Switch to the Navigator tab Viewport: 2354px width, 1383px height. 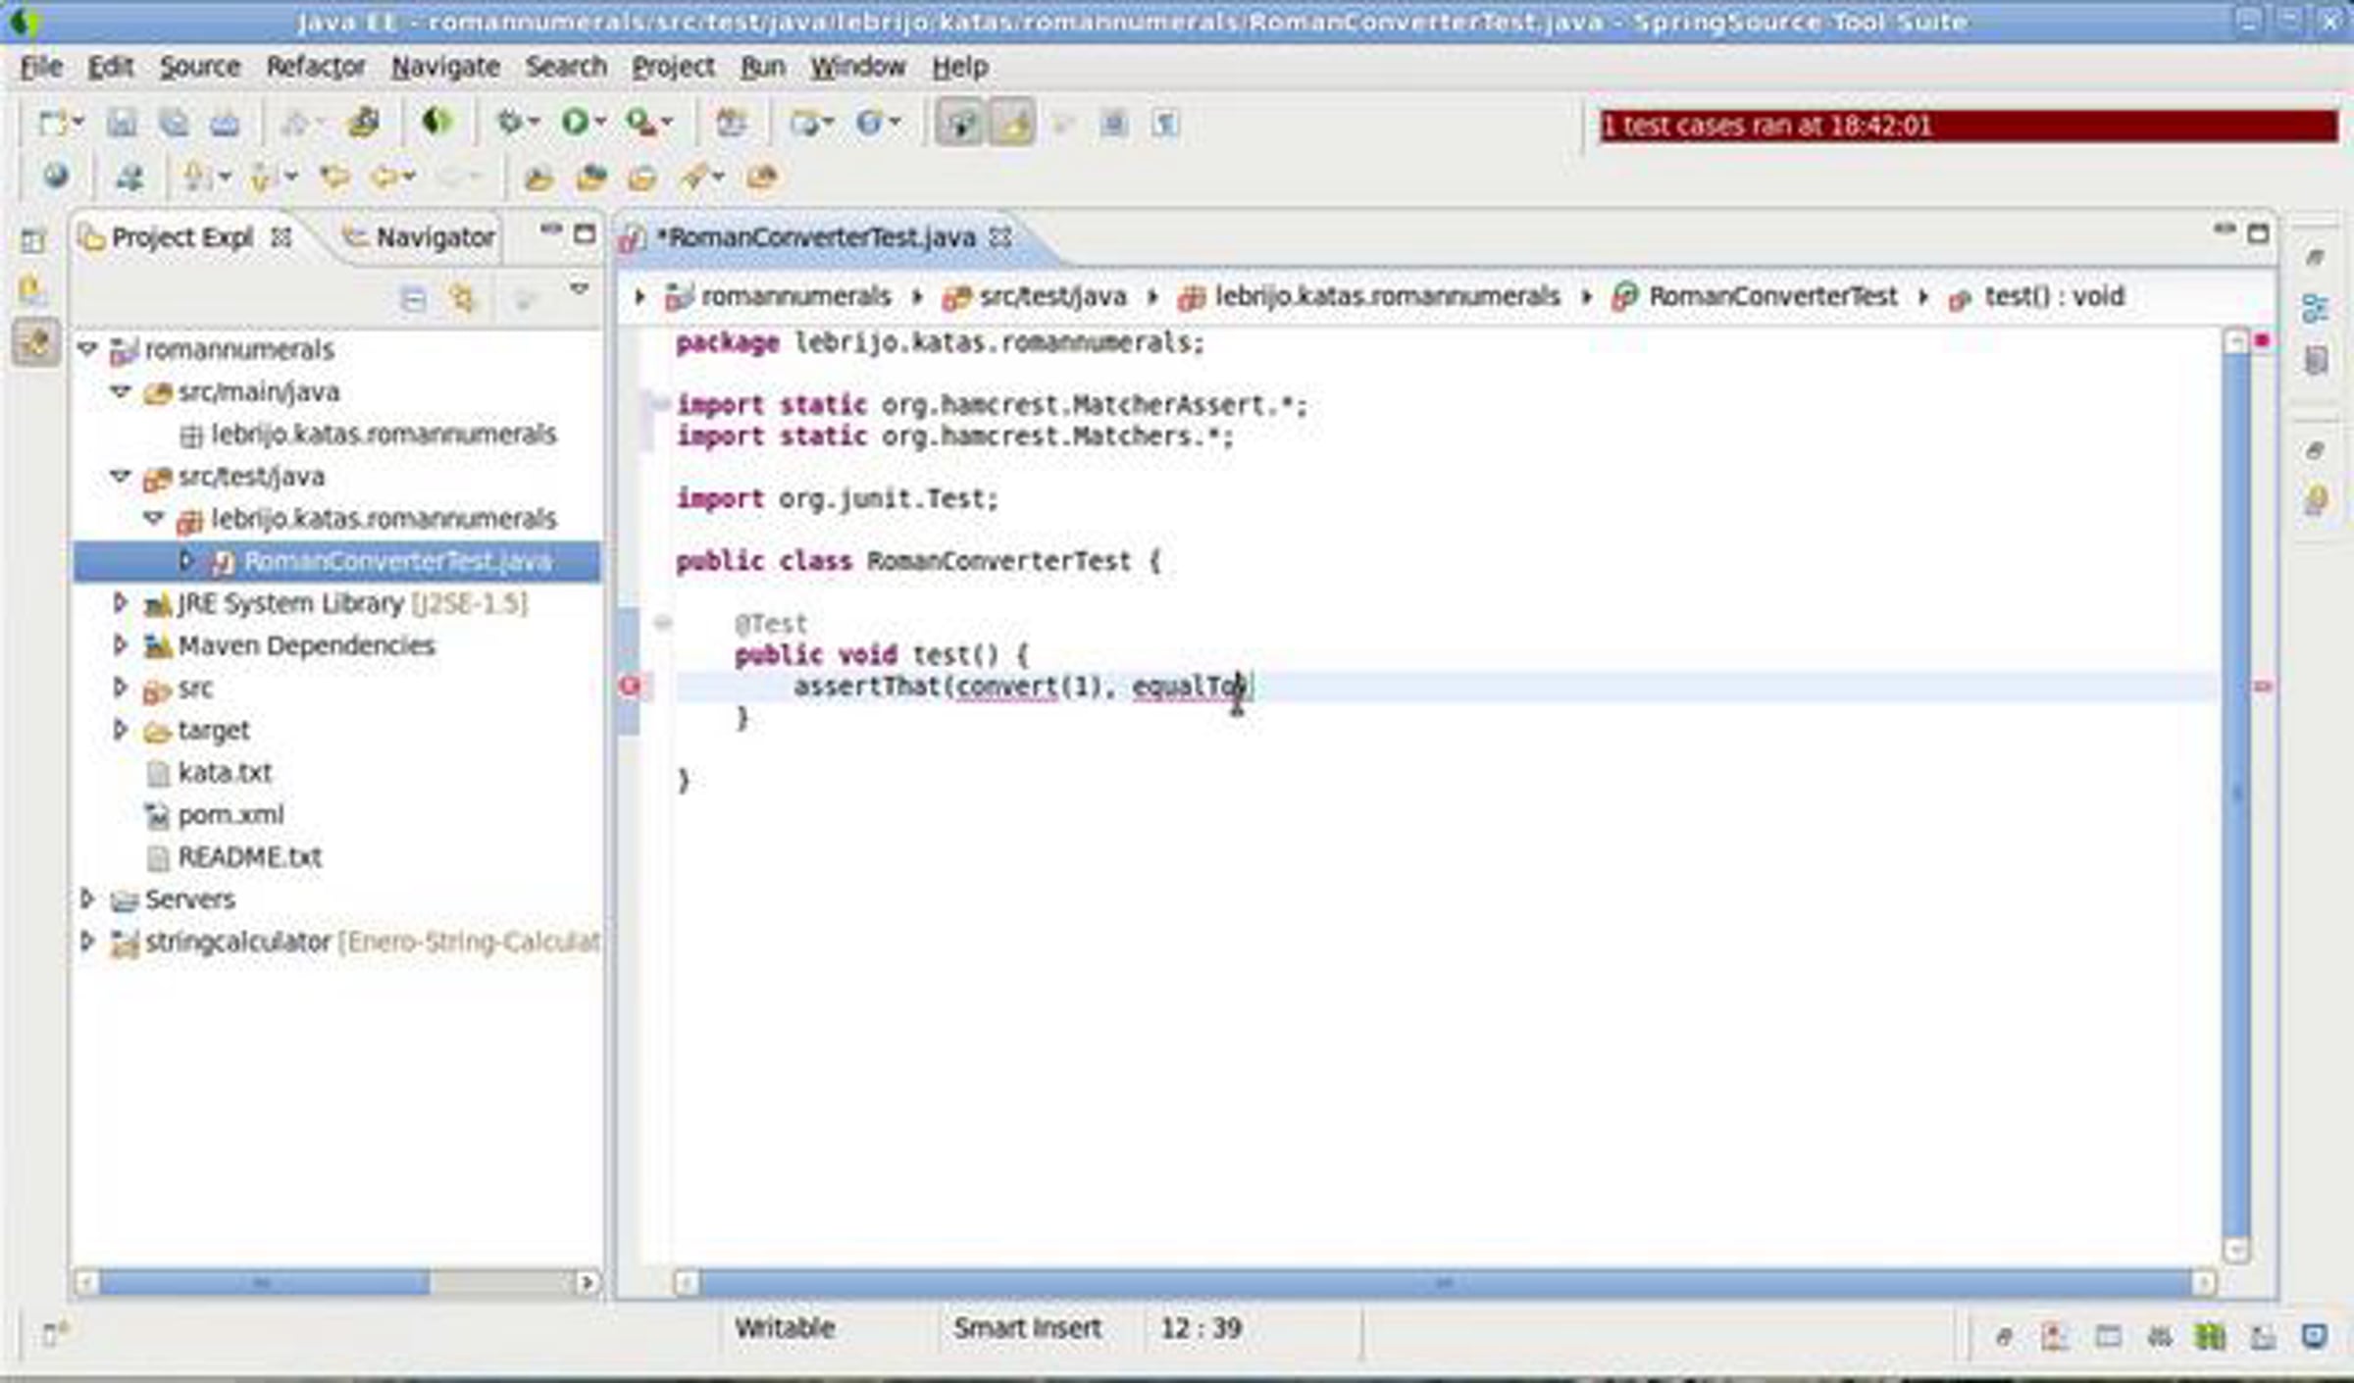click(434, 237)
